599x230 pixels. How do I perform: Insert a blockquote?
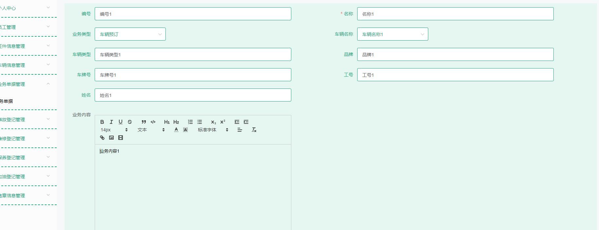[144, 122]
